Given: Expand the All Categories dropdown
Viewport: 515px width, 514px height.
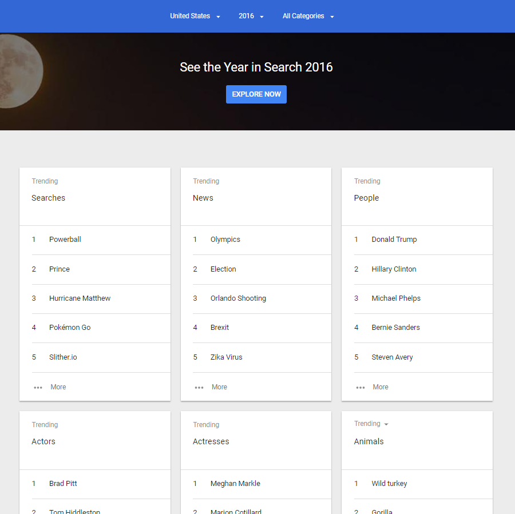Looking at the screenshot, I should point(308,16).
